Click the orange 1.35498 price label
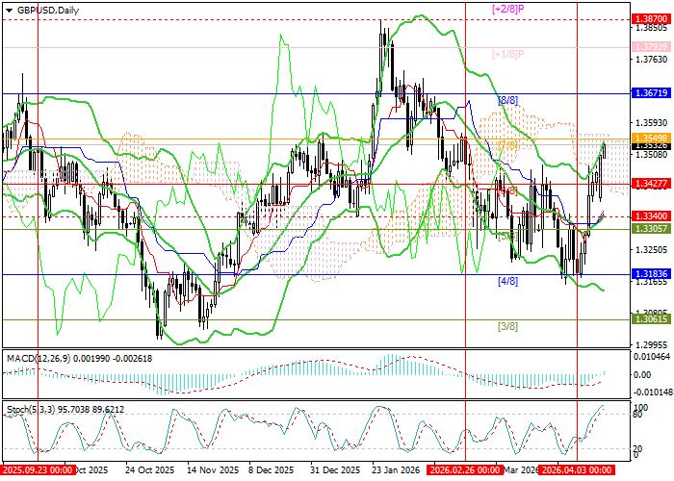 [x=651, y=138]
